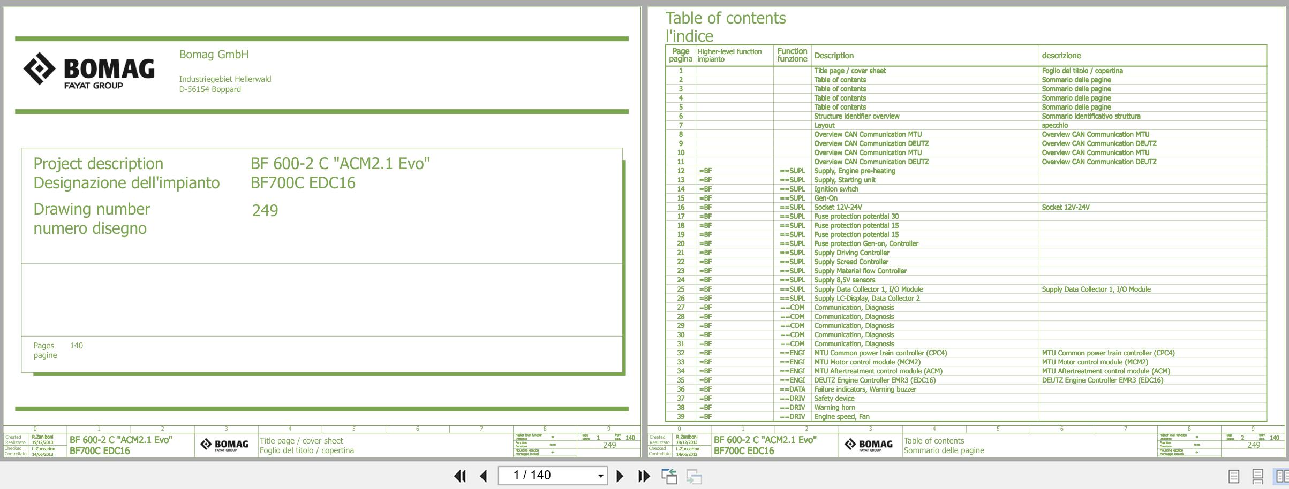Advance to the next page

click(x=620, y=476)
